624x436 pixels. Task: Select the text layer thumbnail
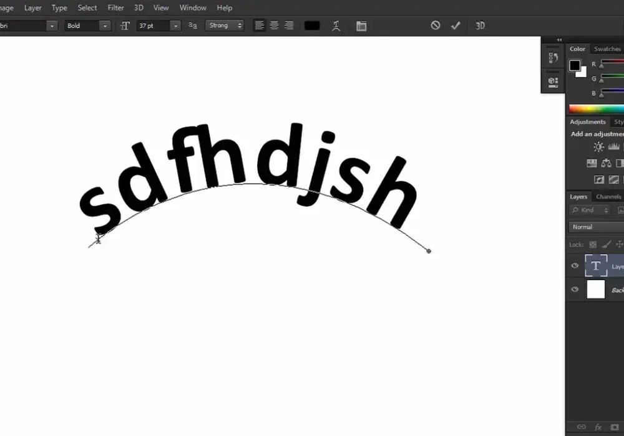coord(596,266)
